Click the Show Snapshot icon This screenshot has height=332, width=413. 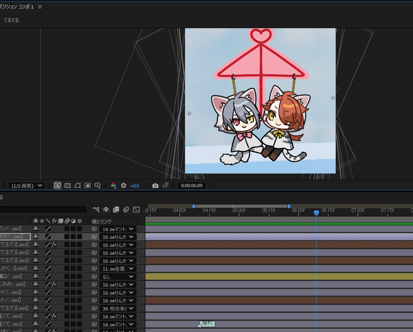click(x=165, y=185)
